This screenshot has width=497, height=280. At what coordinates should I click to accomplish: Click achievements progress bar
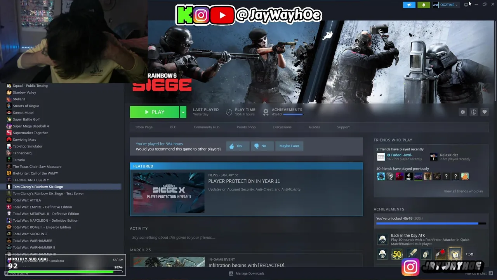(431, 224)
